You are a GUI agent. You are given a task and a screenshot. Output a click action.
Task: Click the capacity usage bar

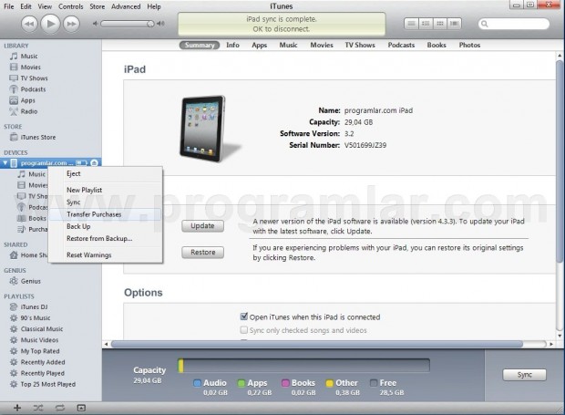pos(303,366)
